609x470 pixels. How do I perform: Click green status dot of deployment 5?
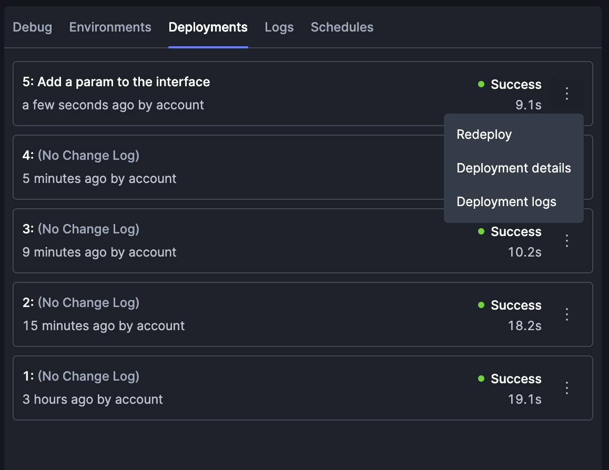coord(481,84)
